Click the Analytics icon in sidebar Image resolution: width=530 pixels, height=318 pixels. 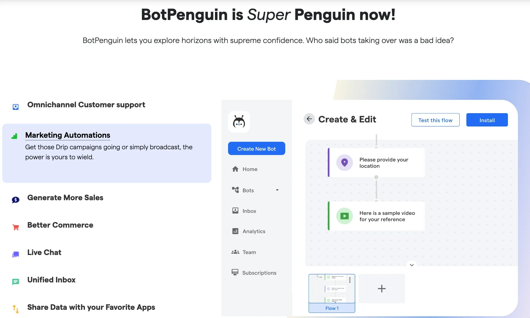tap(235, 231)
